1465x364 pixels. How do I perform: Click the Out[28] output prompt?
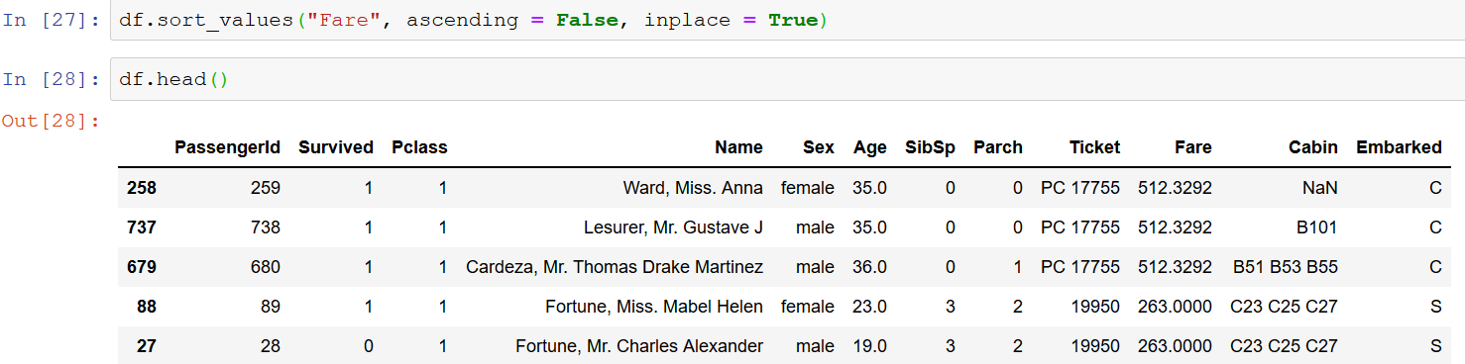tap(51, 121)
